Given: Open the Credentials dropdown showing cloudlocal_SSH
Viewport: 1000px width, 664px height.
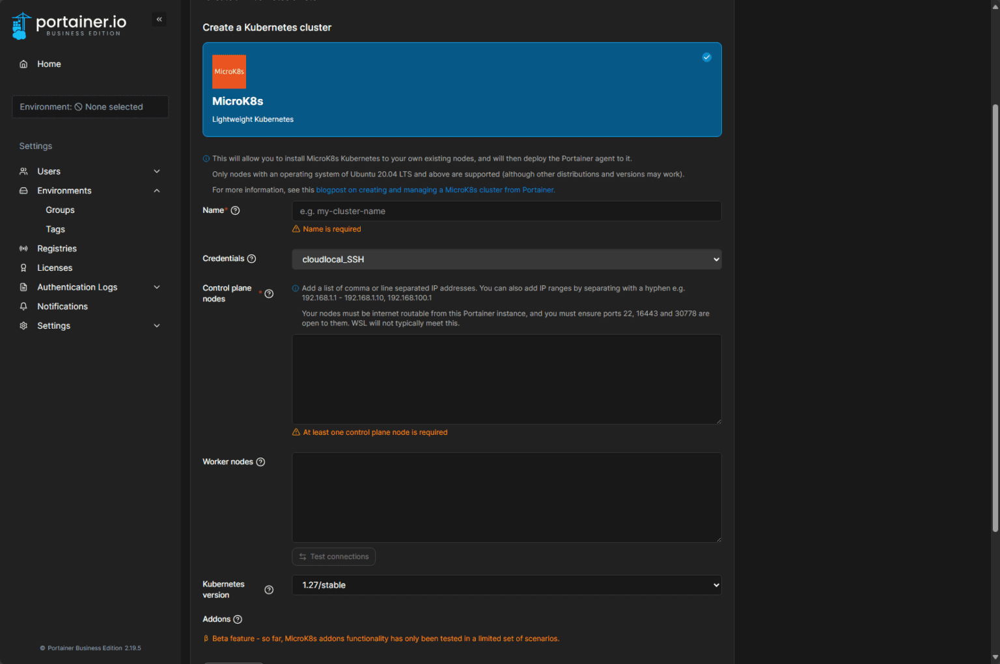Looking at the screenshot, I should 507,259.
